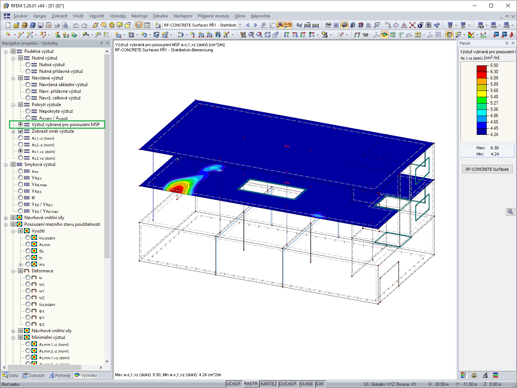Show view in X direction
Image resolution: width=517 pixels, height=388 pixels.
click(287, 35)
